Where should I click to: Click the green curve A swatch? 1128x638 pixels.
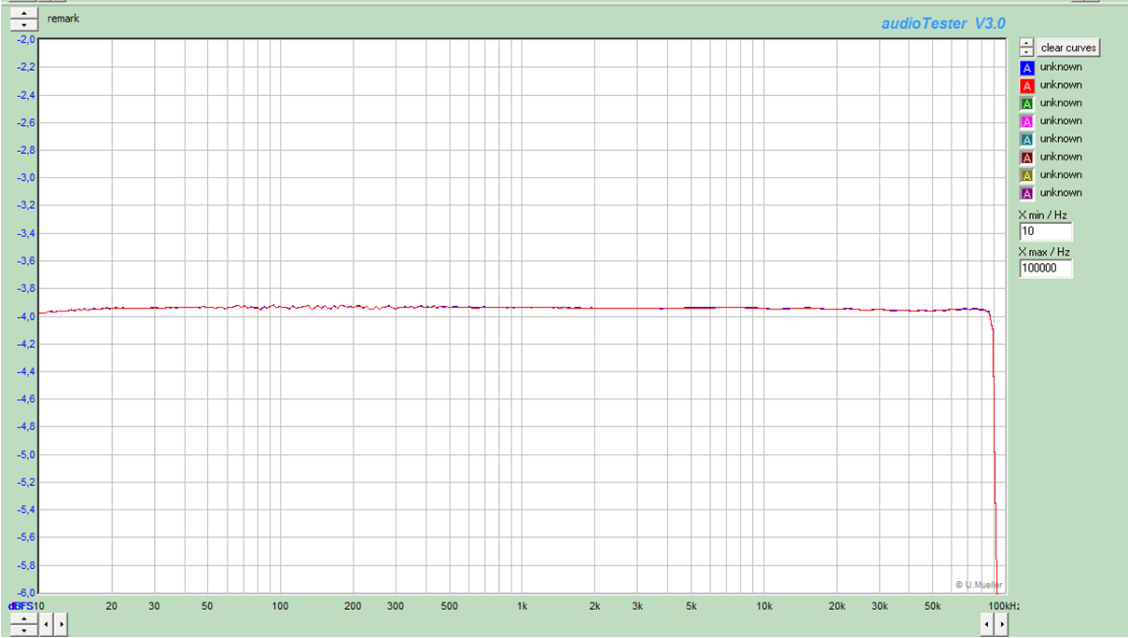pyautogui.click(x=1027, y=104)
